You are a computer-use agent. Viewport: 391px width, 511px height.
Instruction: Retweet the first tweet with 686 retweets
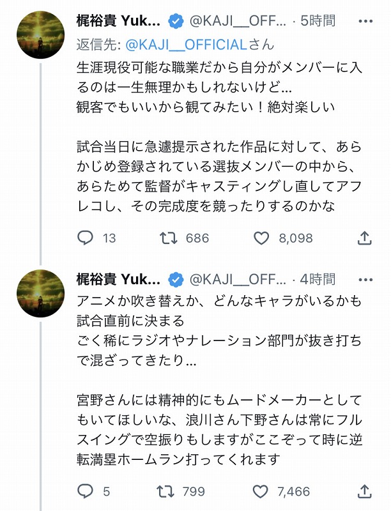(x=168, y=238)
